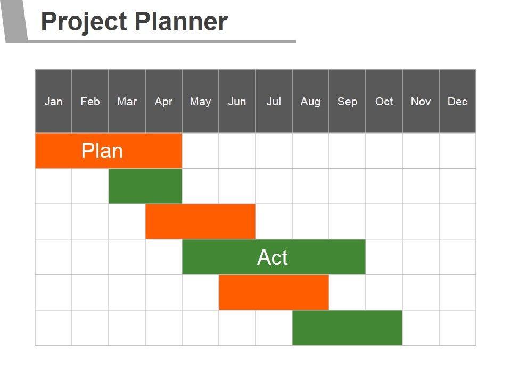Select the Jan month header
511x383 pixels.
pos(53,101)
